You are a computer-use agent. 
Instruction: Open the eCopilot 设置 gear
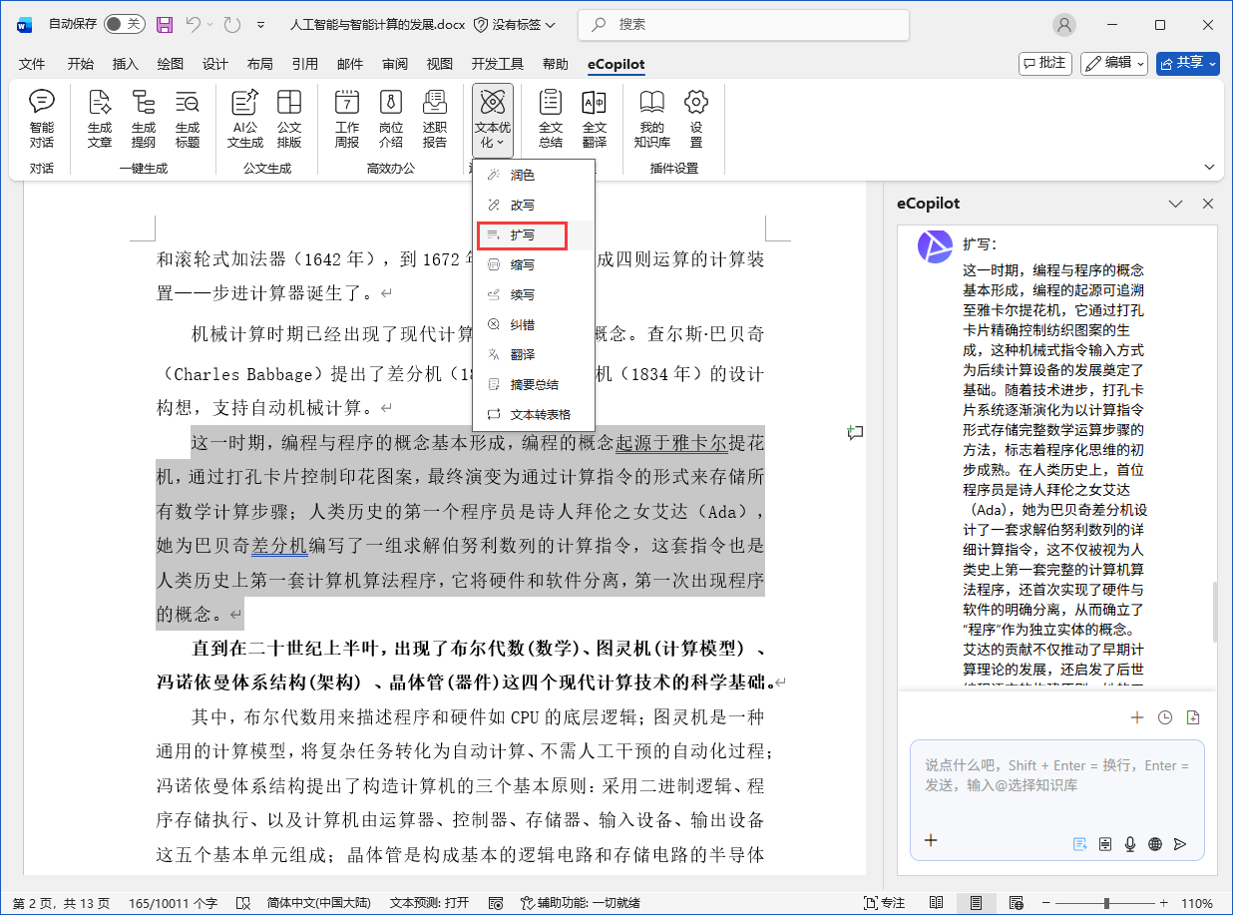pyautogui.click(x=695, y=119)
